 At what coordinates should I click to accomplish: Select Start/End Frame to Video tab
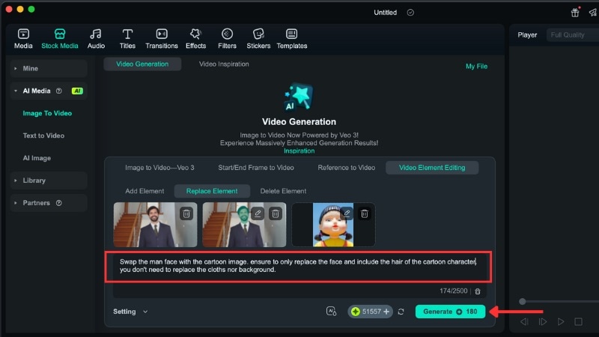click(256, 167)
